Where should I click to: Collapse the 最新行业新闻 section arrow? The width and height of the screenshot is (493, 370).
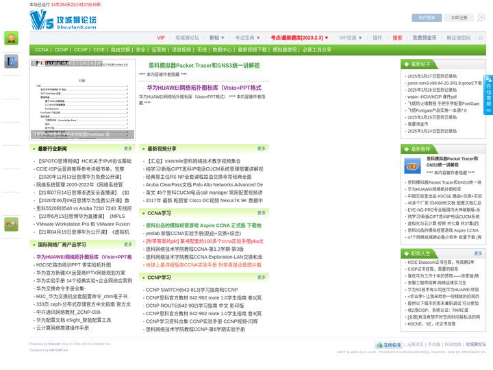pyautogui.click(x=34, y=149)
